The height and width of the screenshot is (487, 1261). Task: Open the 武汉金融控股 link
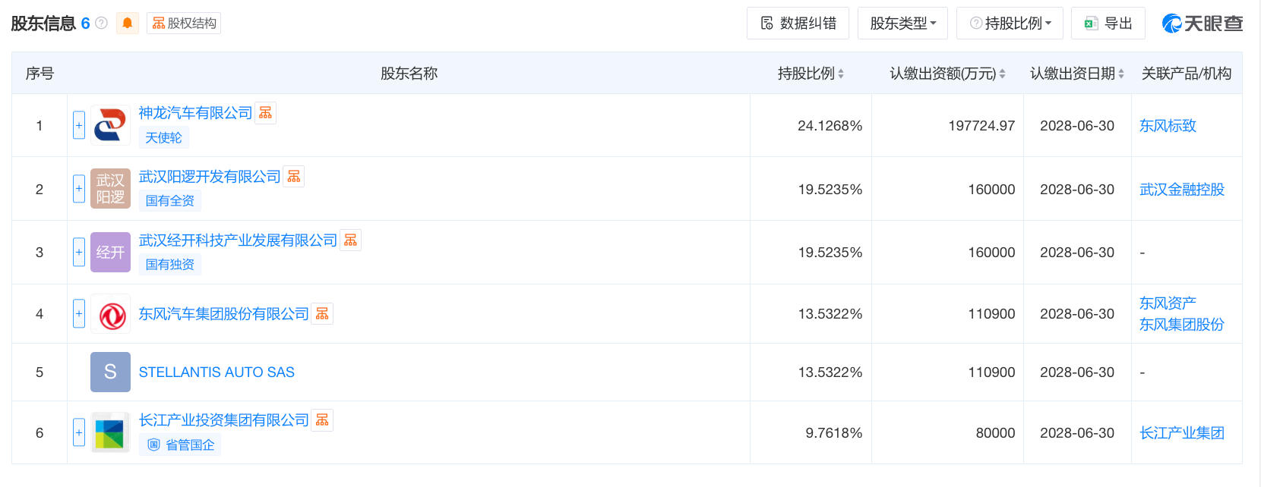(1182, 190)
